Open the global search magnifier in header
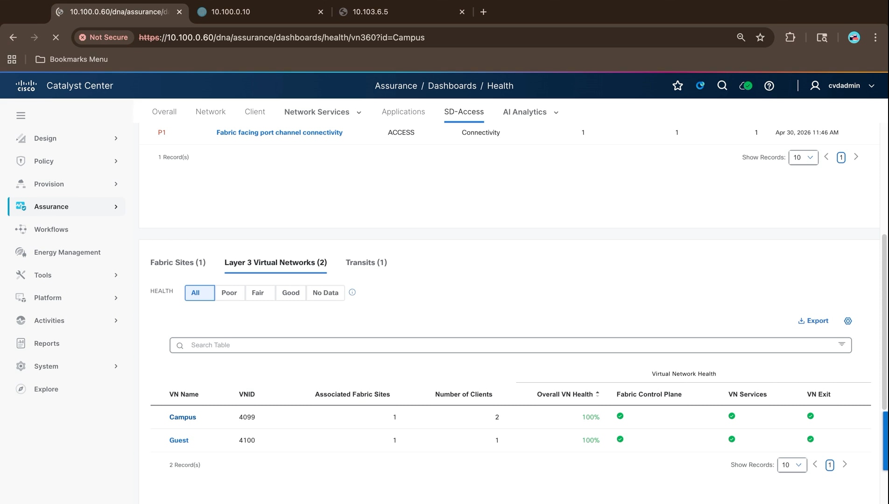The height and width of the screenshot is (504, 889). tap(722, 85)
